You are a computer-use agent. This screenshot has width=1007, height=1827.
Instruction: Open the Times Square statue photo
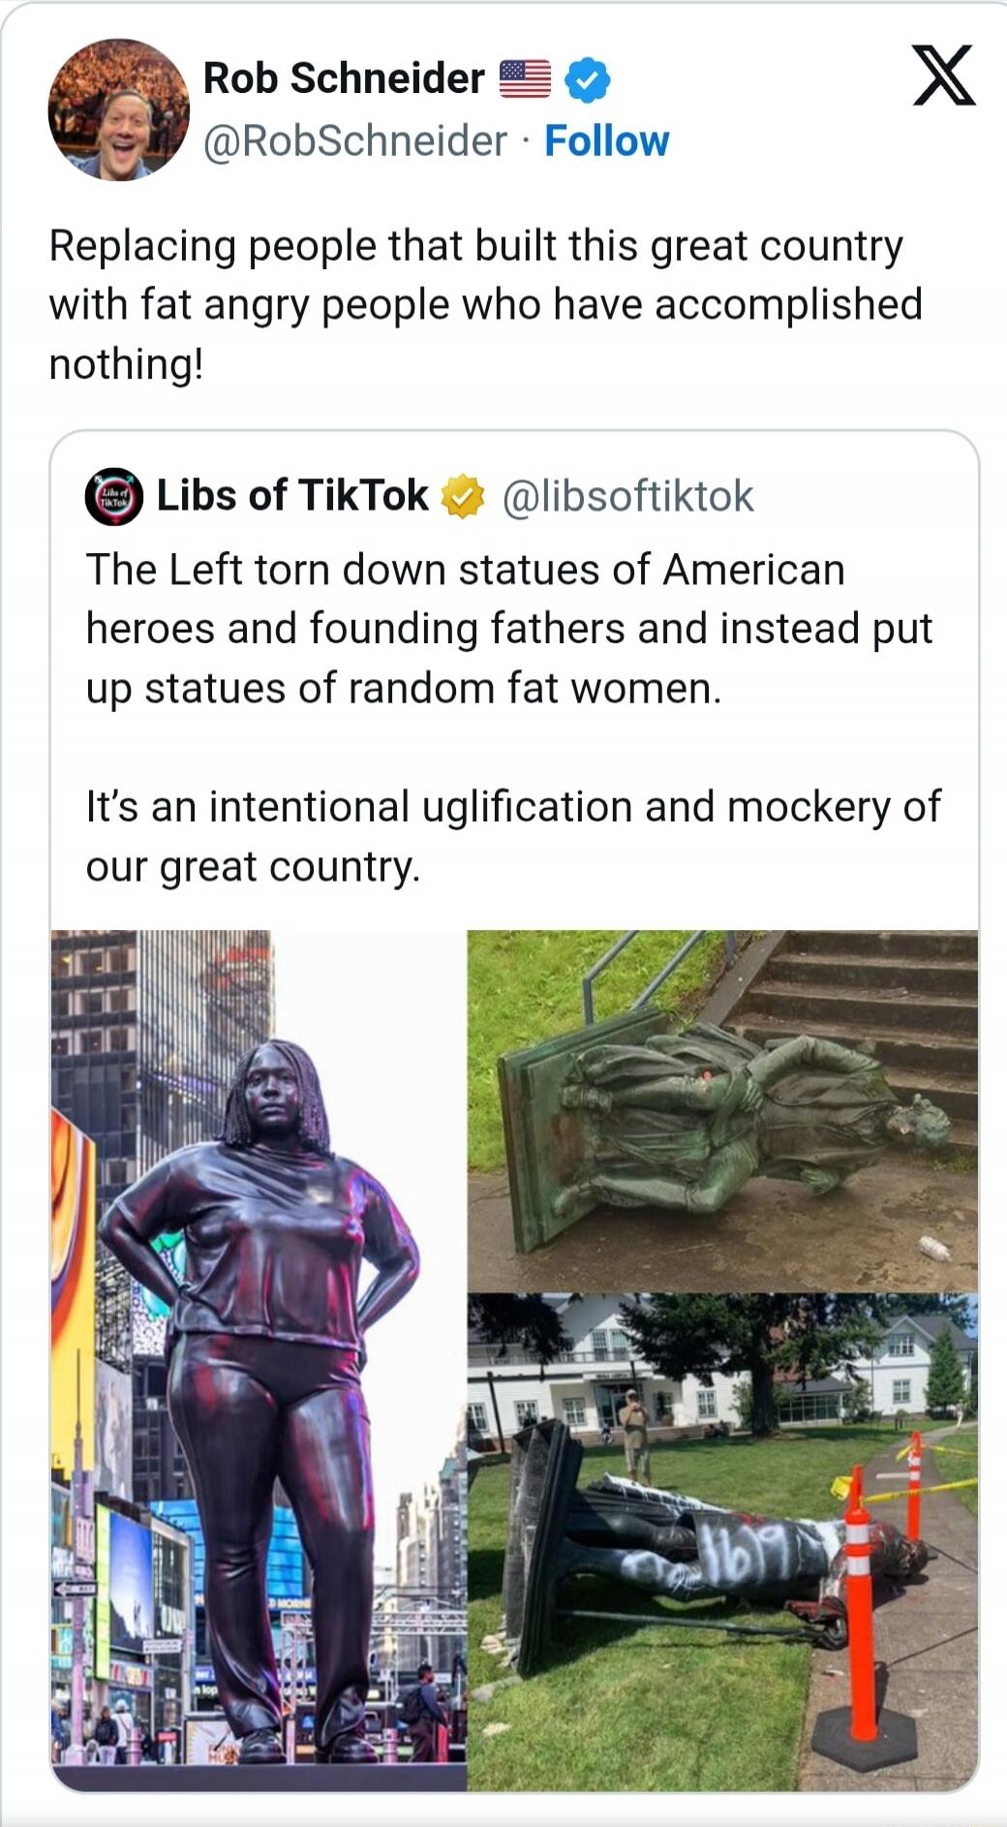(x=259, y=1360)
